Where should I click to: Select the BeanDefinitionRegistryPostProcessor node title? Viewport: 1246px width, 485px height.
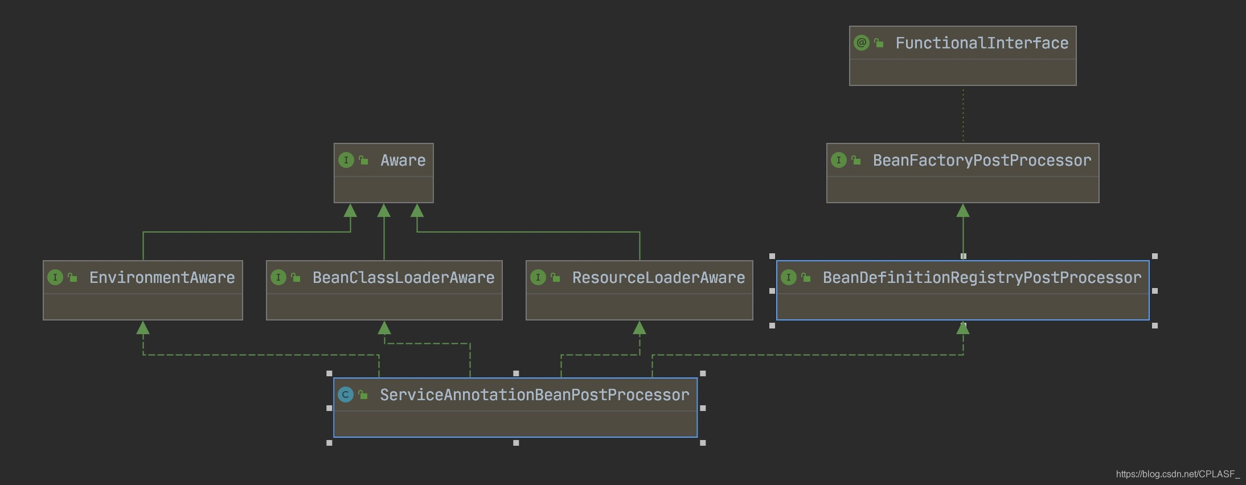click(x=982, y=278)
